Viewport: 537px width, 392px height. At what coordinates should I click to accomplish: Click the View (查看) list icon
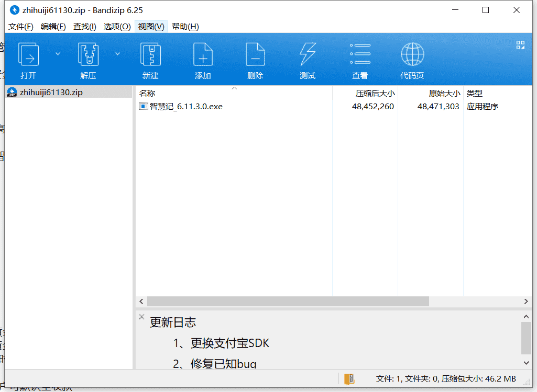tap(360, 54)
